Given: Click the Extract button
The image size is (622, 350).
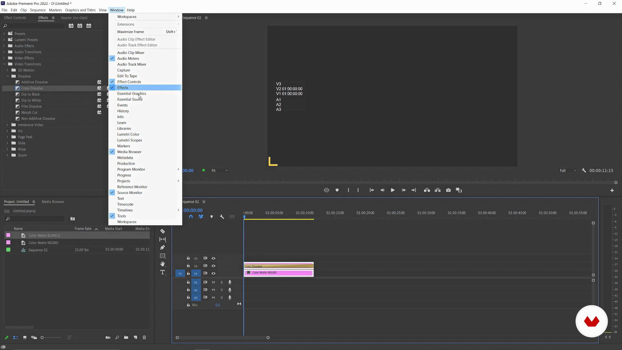Looking at the screenshot, I should (438, 190).
